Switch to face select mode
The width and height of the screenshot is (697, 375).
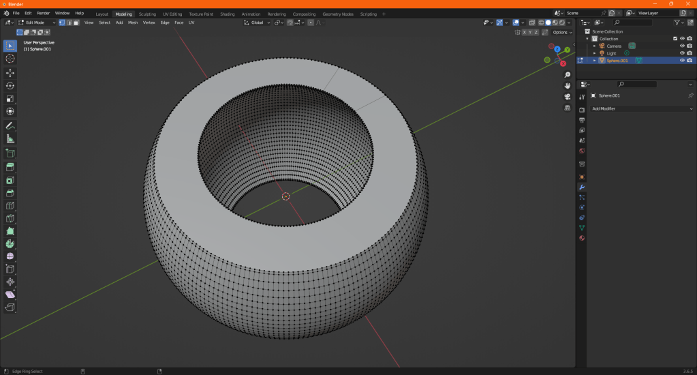pos(76,22)
